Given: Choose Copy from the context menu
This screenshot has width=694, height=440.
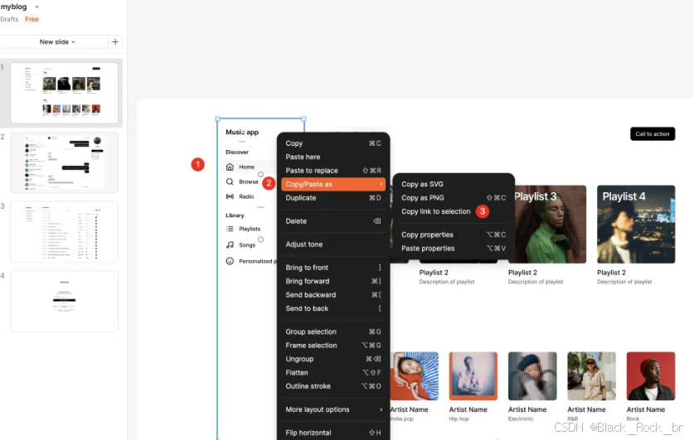Looking at the screenshot, I should pos(333,143).
